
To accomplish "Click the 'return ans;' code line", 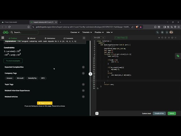I will click(x=109, y=84).
